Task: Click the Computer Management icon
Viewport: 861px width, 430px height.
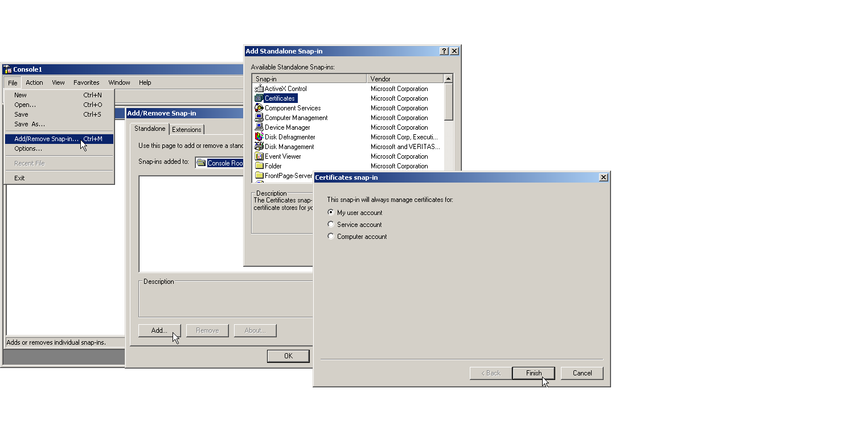Action: [259, 118]
